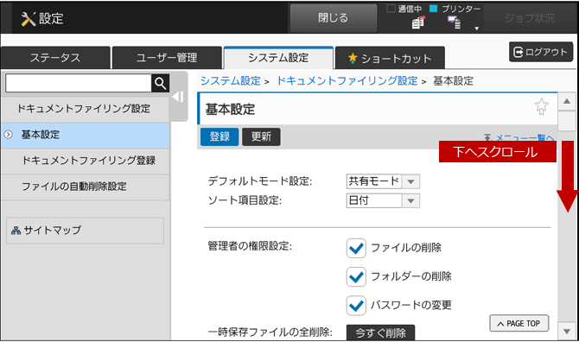Viewport: 579px width, 342px height.
Task: Toggle フォルダーの削除 checkbox
Action: tap(356, 276)
